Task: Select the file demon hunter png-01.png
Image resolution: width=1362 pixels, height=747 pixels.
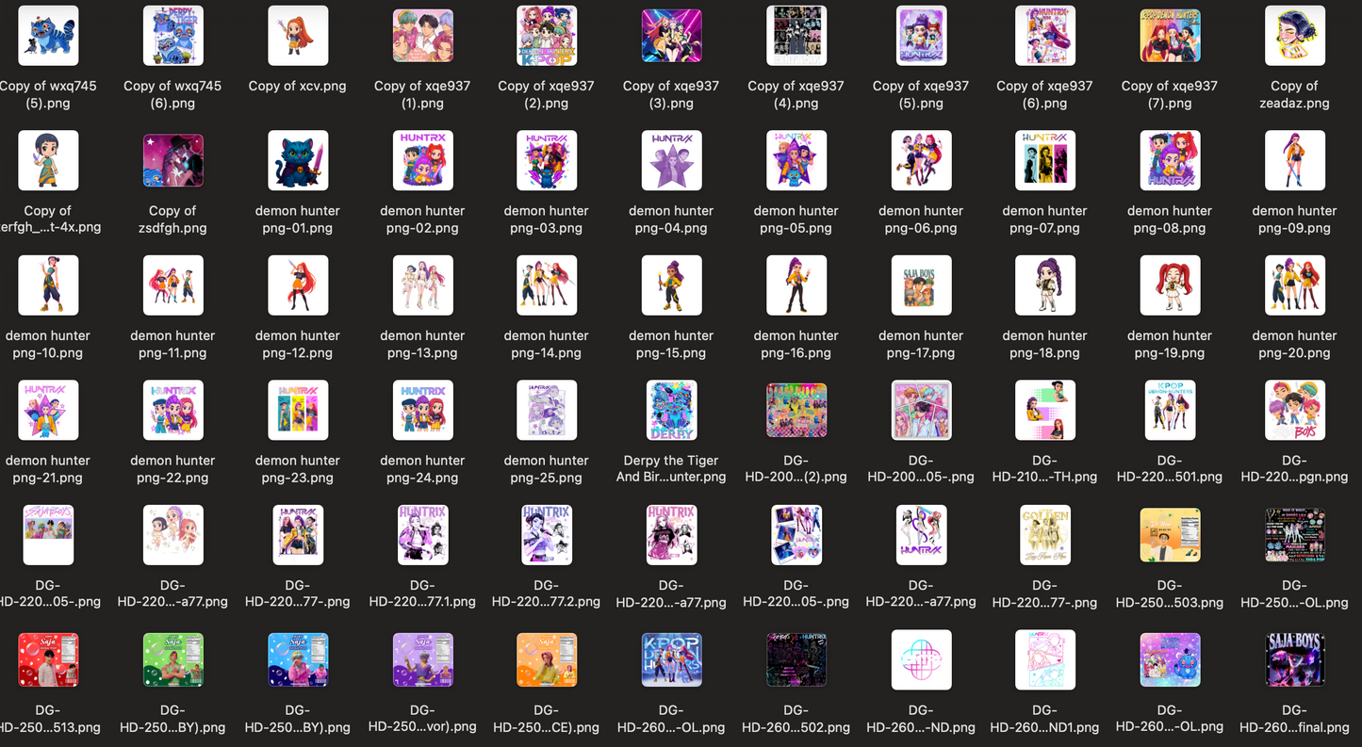Action: pyautogui.click(x=298, y=160)
